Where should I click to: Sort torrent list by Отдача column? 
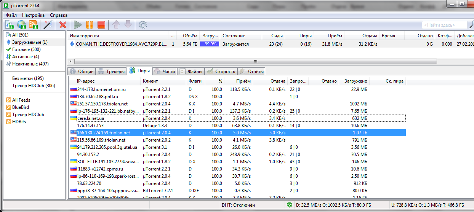click(x=361, y=36)
